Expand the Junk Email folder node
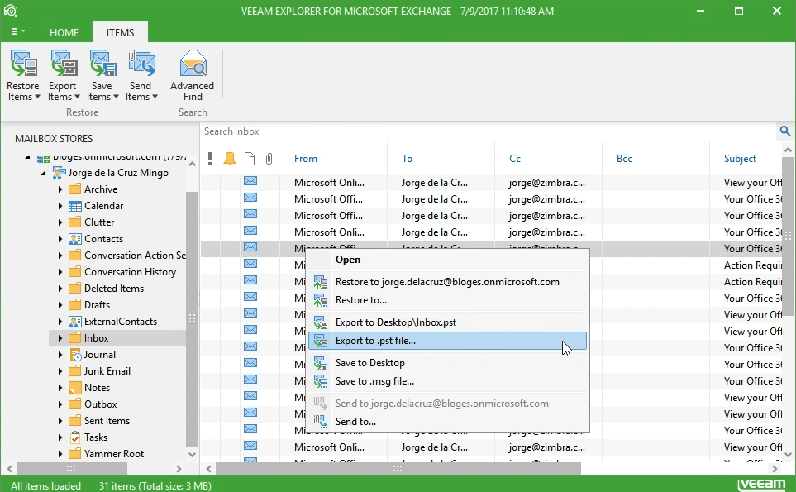 tap(60, 371)
